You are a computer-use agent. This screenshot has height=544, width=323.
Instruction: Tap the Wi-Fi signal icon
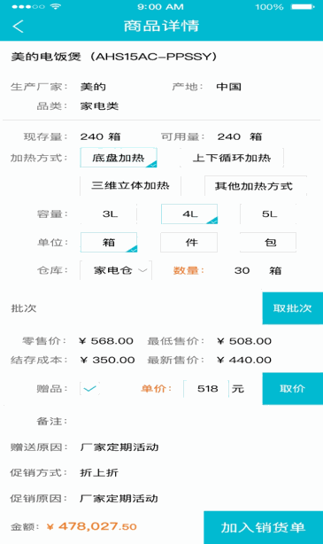56,6
